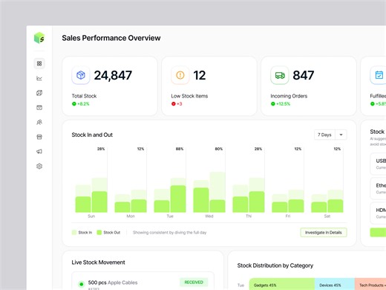Open the store sidebar icon
Viewport: 386px width, 290px height.
(x=39, y=137)
